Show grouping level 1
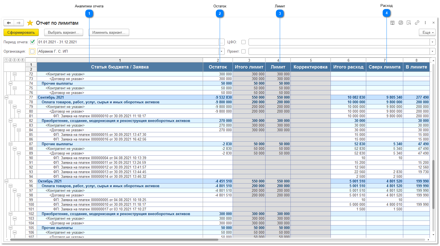Screen dimensions: 440x246 point(6,60)
